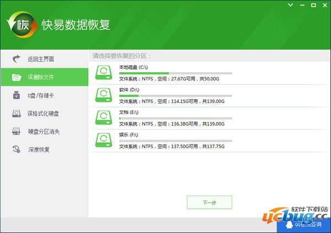Viewport: 331px width, 233px height.
Task: Open the U盘/存储卡 sidebar item
Action: coord(45,95)
